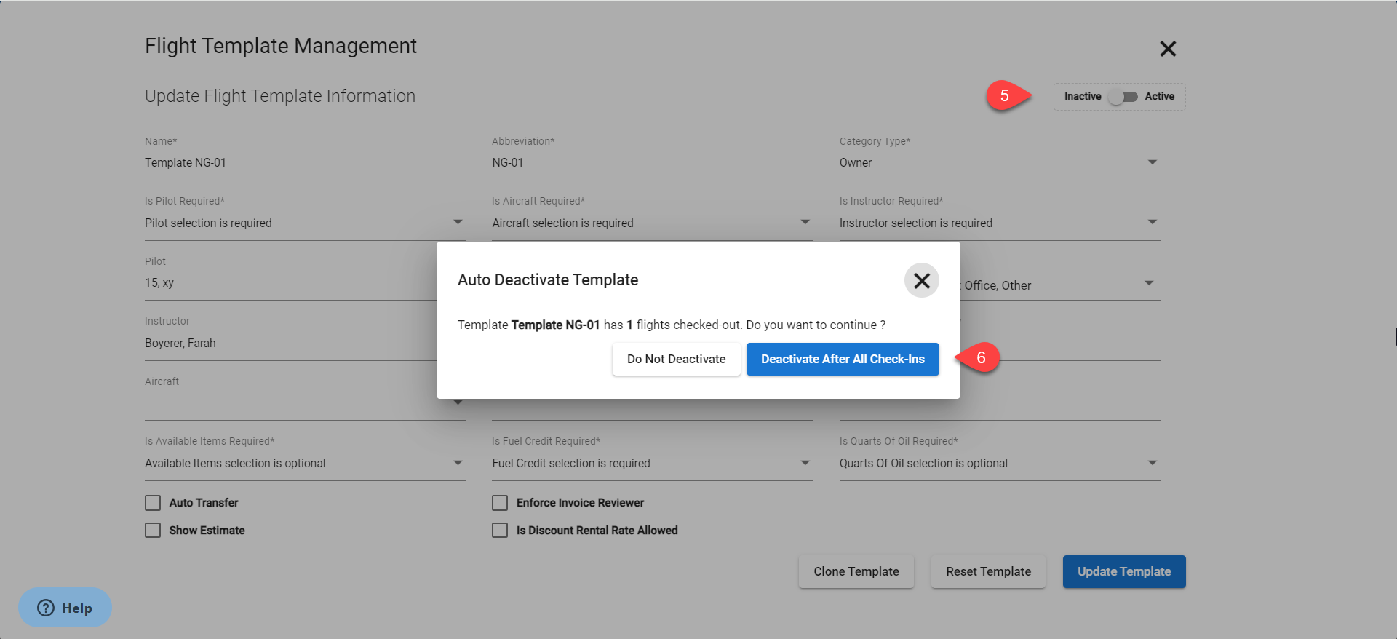Open the Help widget
The height and width of the screenshot is (639, 1397).
tap(65, 608)
